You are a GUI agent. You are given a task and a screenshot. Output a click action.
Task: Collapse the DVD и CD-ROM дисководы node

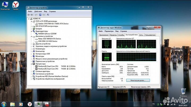[31, 21]
